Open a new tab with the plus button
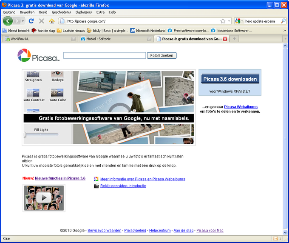 (x=234, y=39)
